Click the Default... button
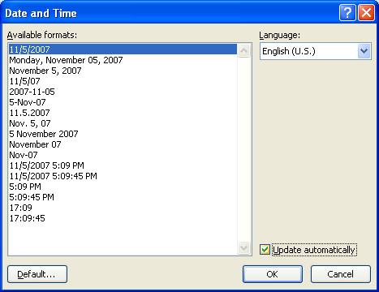Viewport: 379px width, 292px height. [x=37, y=274]
